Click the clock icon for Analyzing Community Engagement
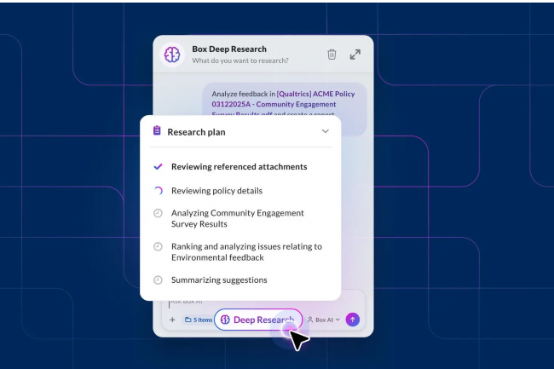554x369 pixels. tap(158, 213)
